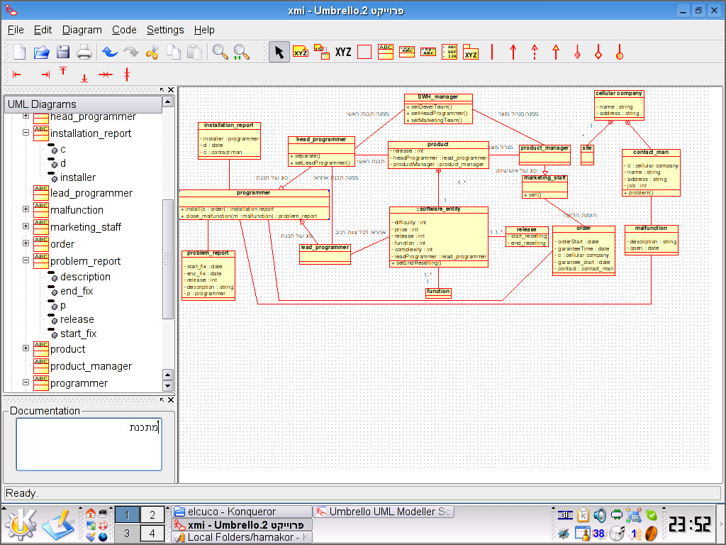
Task: Open the Code menu
Action: (x=124, y=30)
